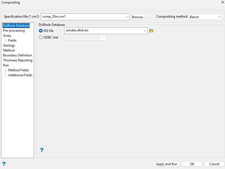Screen dimensions: 225x169
Task: Select the ISIS file radio button
Action: click(41, 31)
